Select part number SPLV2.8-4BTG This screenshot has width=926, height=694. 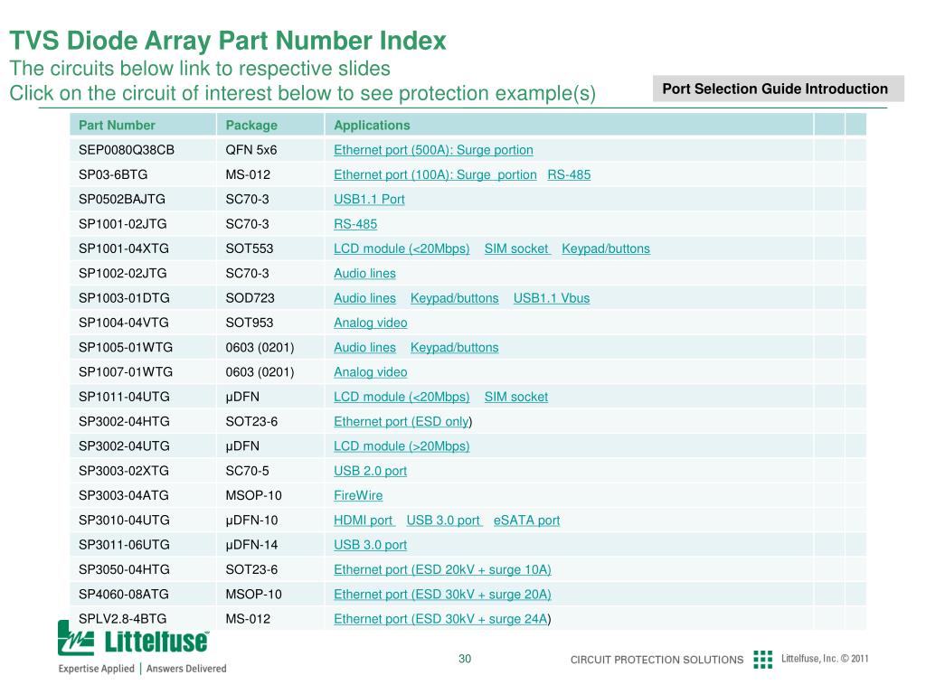(x=122, y=619)
